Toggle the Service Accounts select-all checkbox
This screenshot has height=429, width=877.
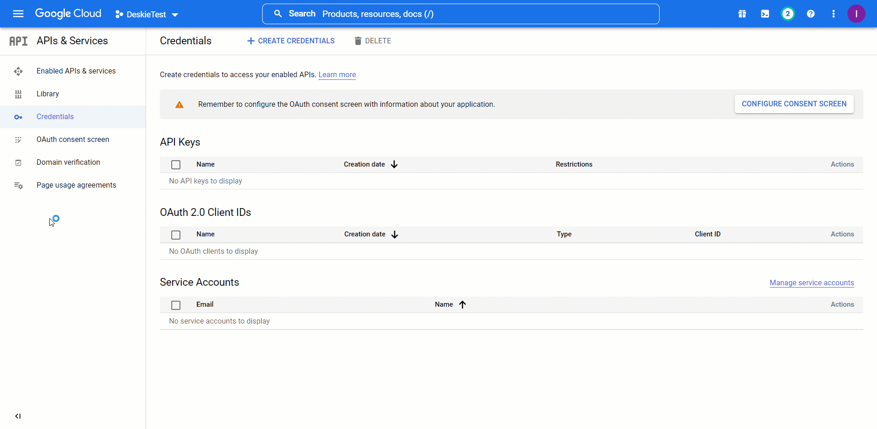pos(176,305)
